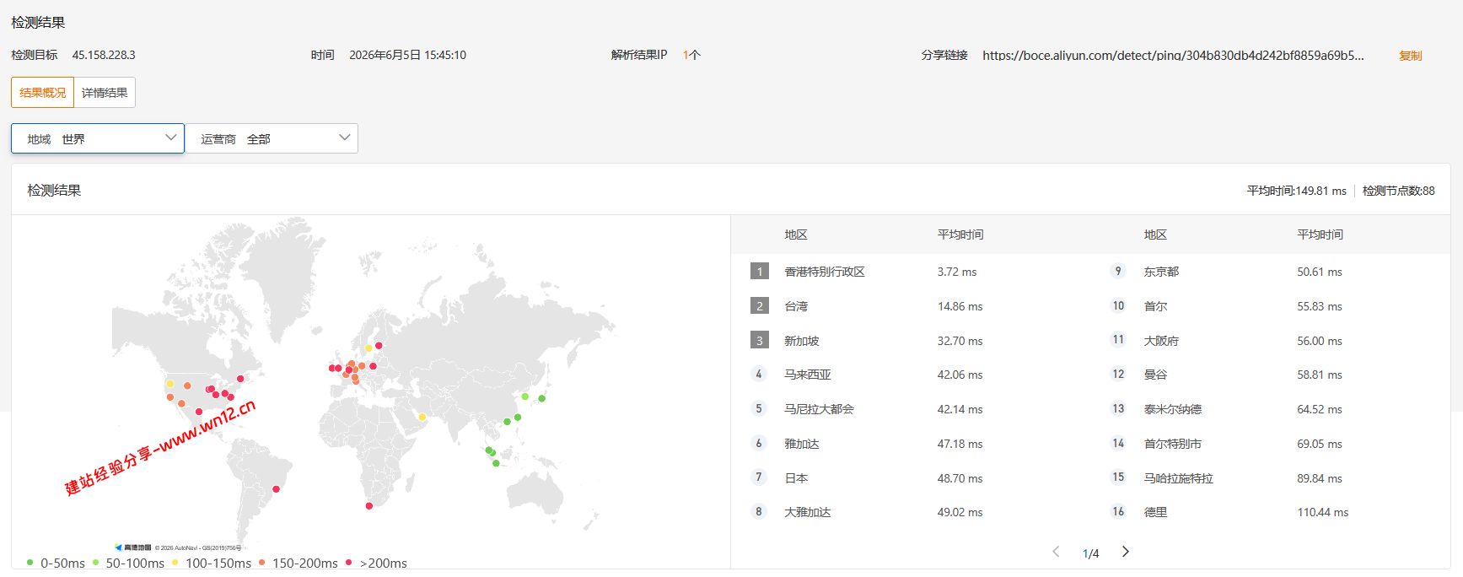Click the 雅加达 region entry
Viewport: 1463px width, 577px height.
point(802,444)
